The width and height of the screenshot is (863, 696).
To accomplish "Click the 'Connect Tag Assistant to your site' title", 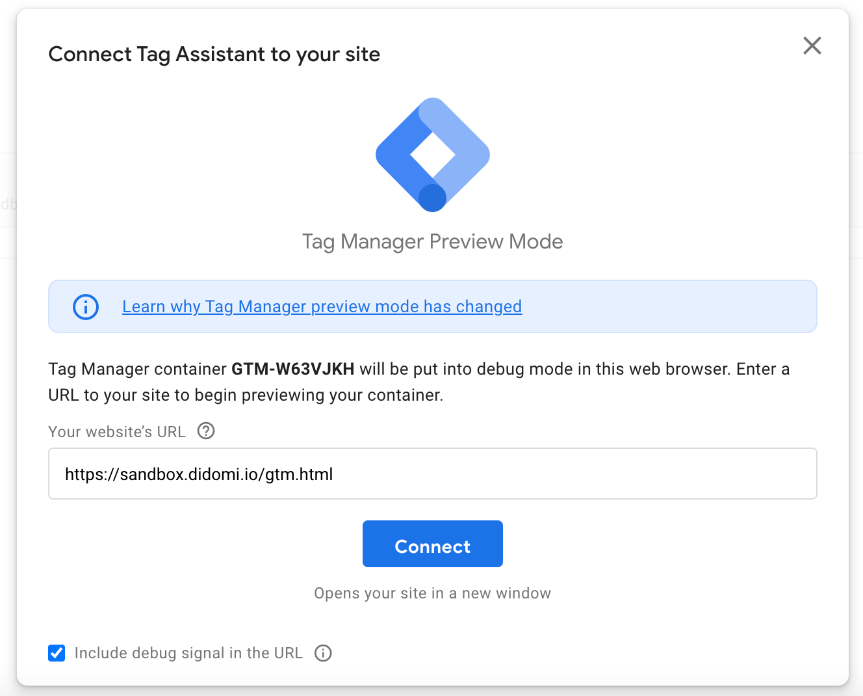I will (x=214, y=54).
